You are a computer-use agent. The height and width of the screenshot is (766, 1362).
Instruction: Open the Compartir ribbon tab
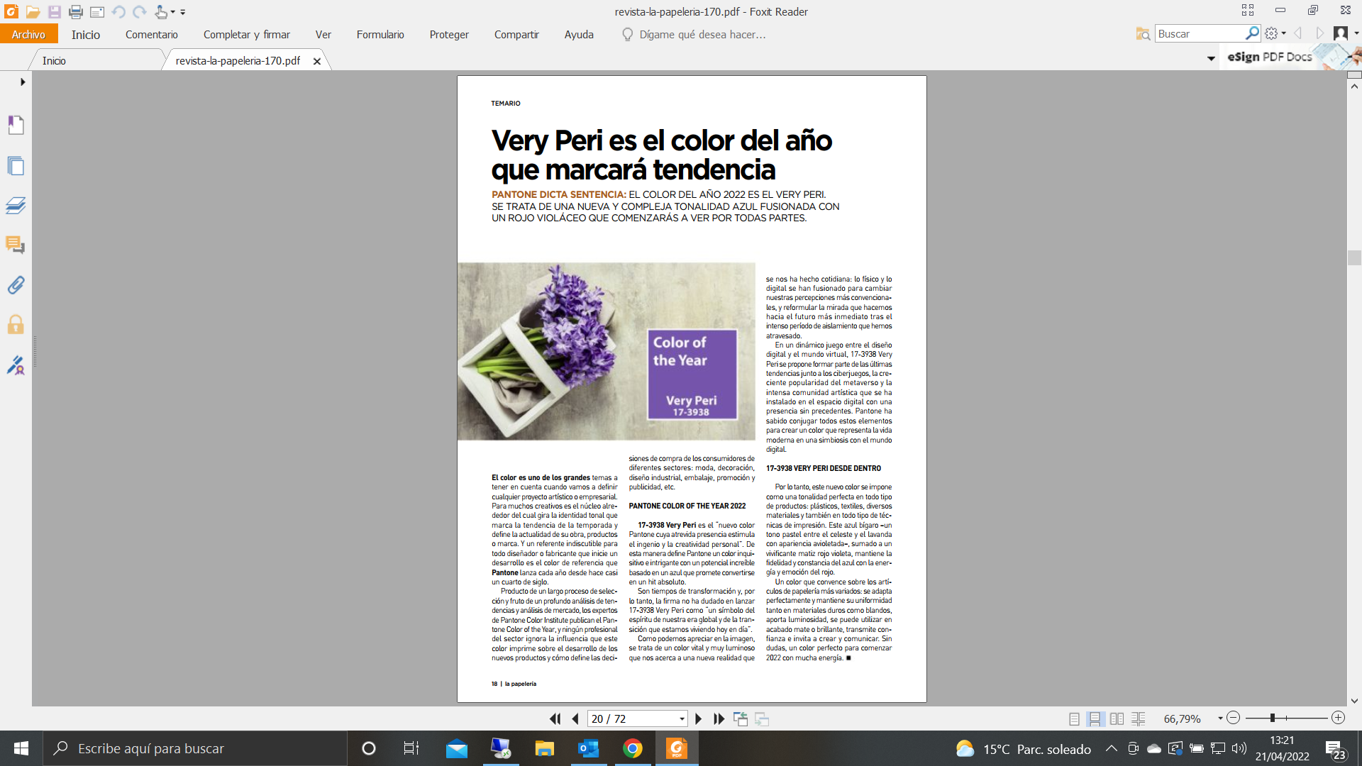point(516,34)
